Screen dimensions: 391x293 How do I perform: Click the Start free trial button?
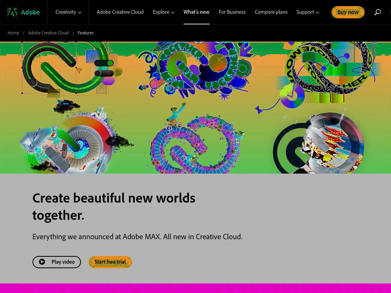(x=110, y=262)
